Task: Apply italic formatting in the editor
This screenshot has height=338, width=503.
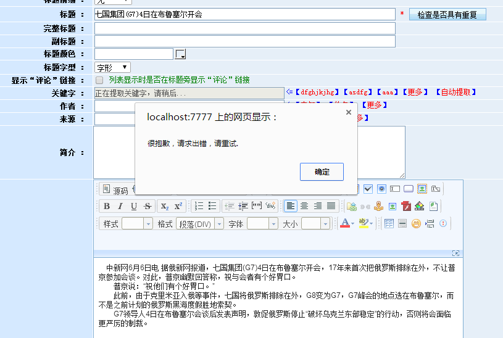Action: point(120,206)
